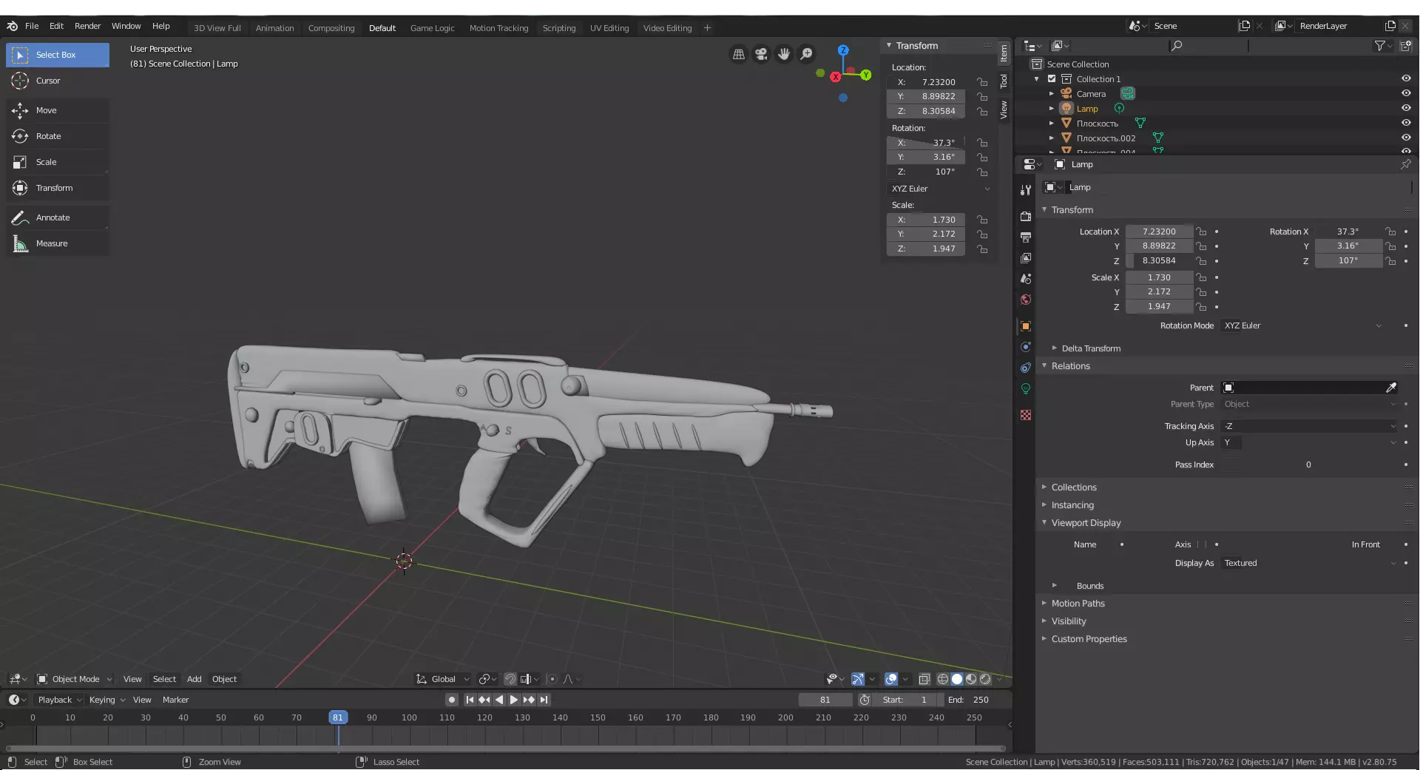Click the zoom view magnifier icon
The image size is (1420, 770).
[x=807, y=54]
